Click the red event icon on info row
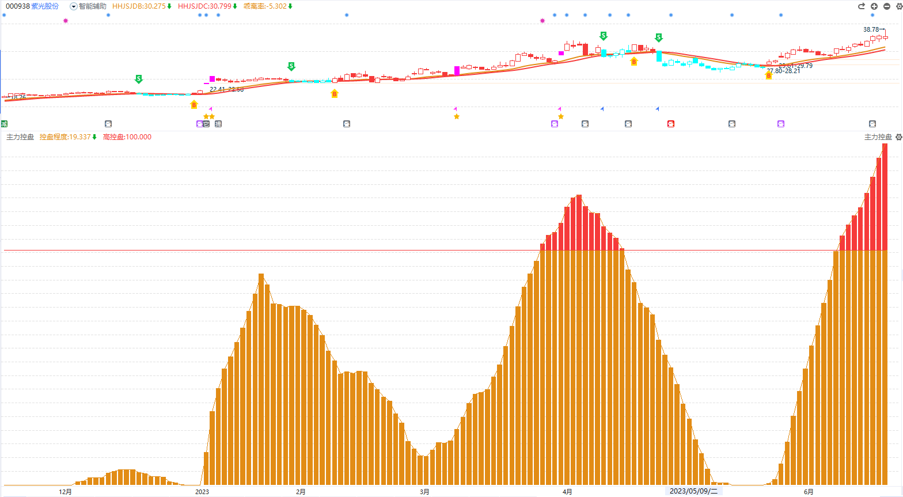 (x=671, y=124)
